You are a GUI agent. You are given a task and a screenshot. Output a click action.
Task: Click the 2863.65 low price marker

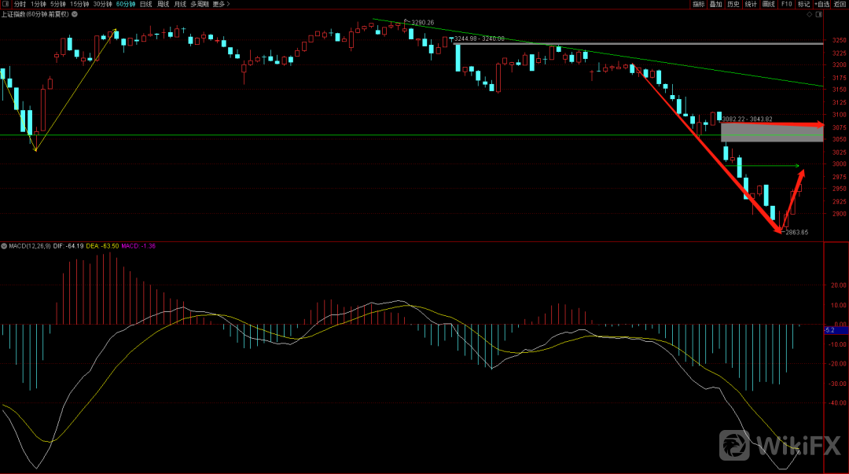tap(796, 233)
